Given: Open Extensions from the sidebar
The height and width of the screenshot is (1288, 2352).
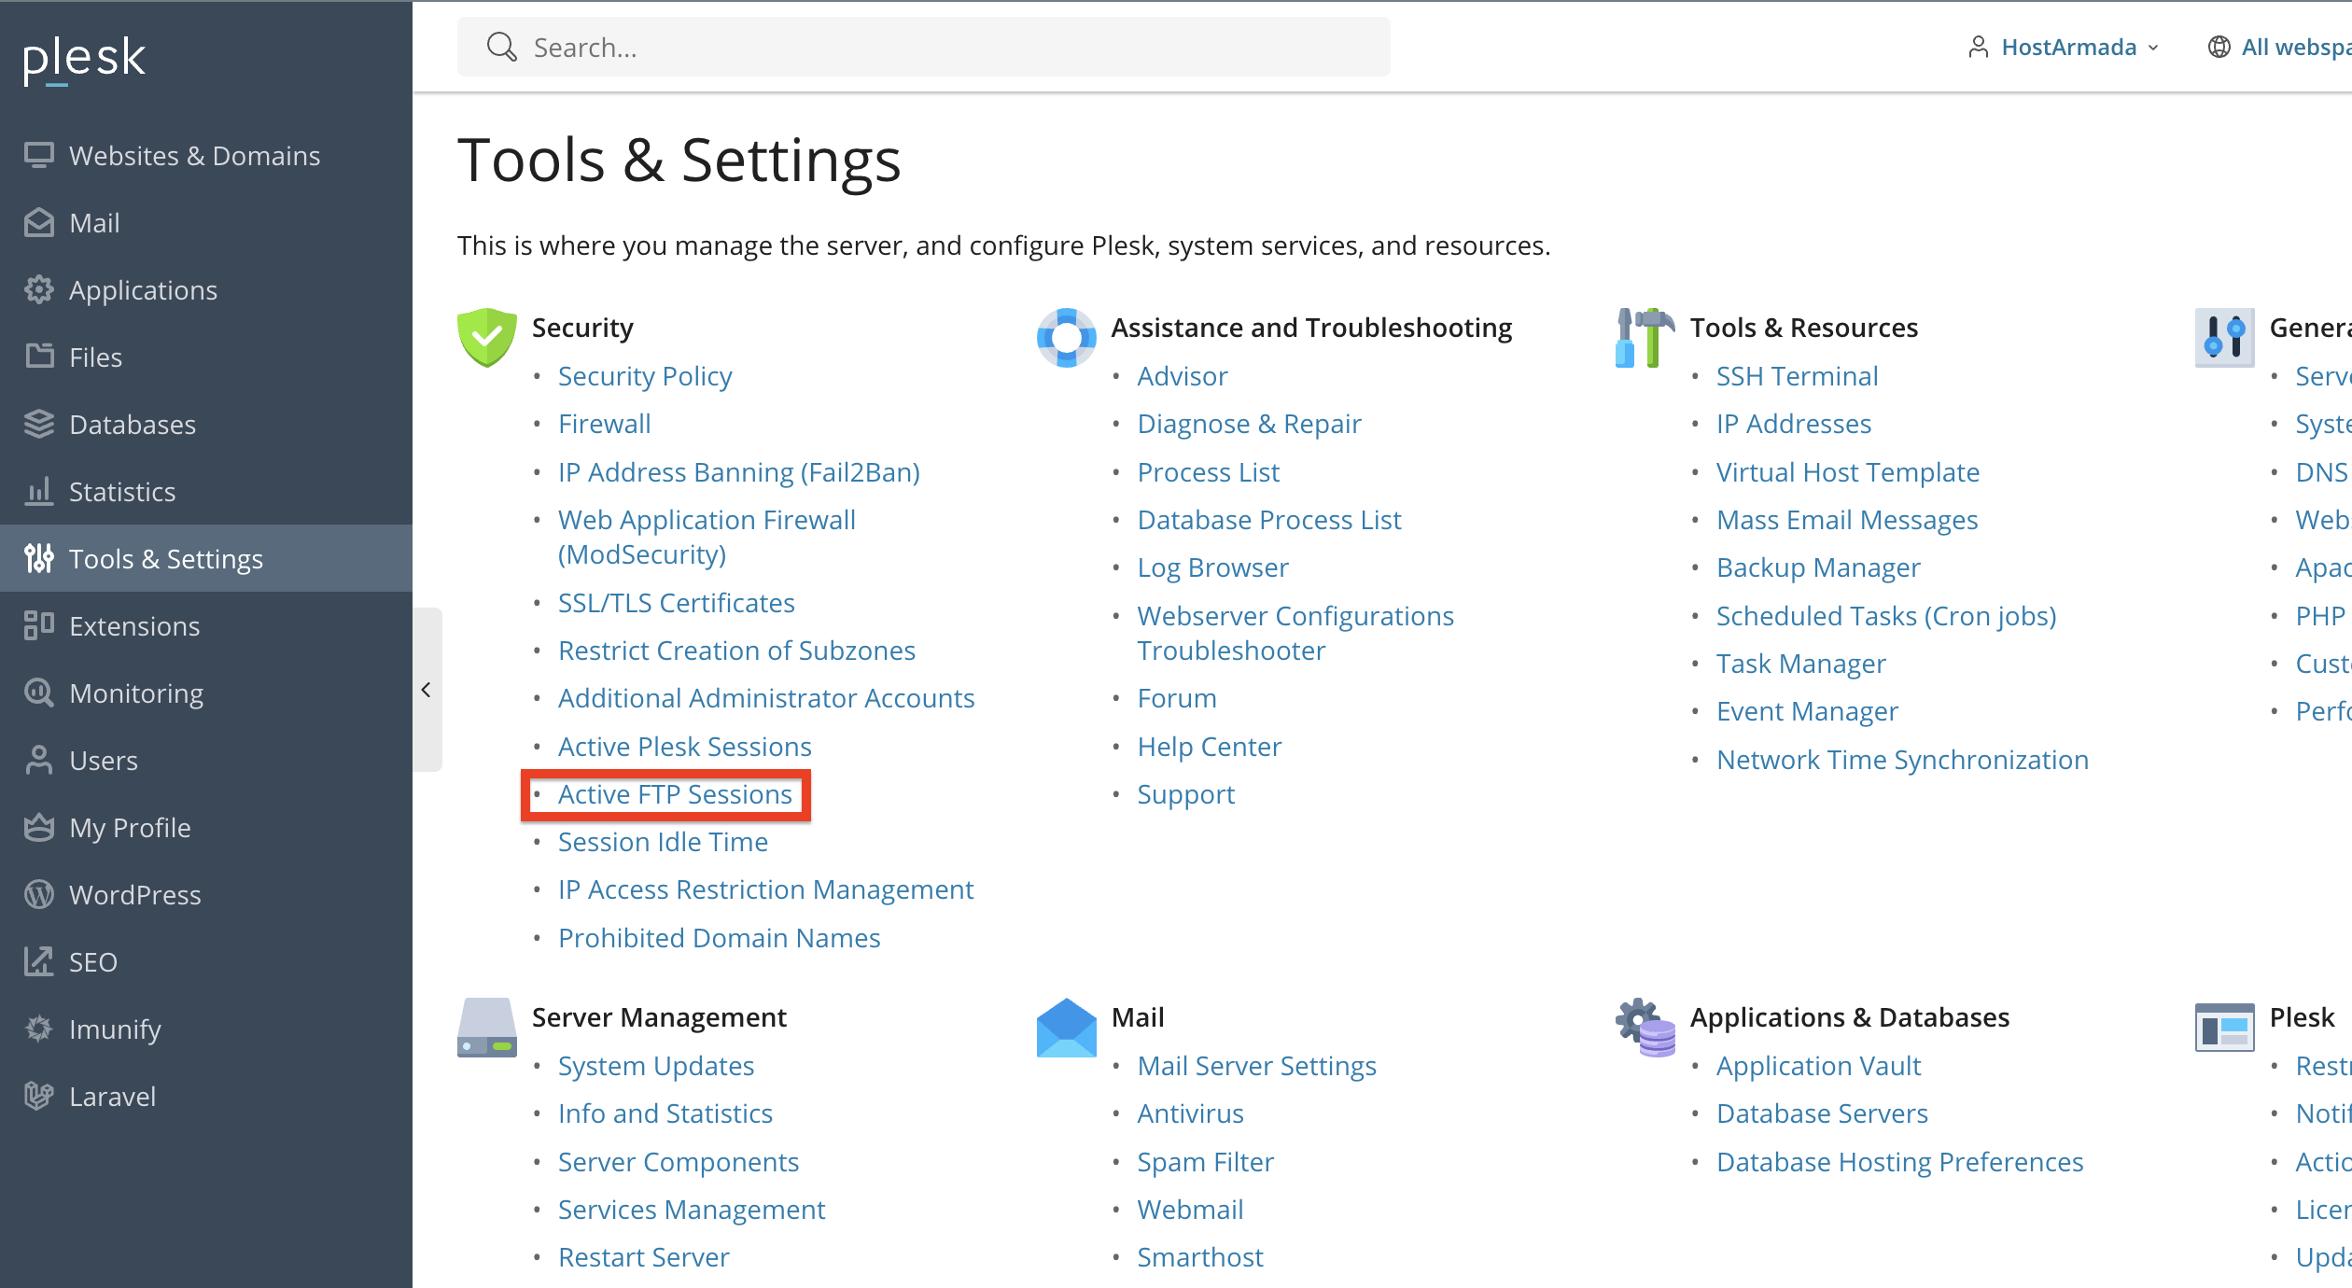Looking at the screenshot, I should coord(206,625).
